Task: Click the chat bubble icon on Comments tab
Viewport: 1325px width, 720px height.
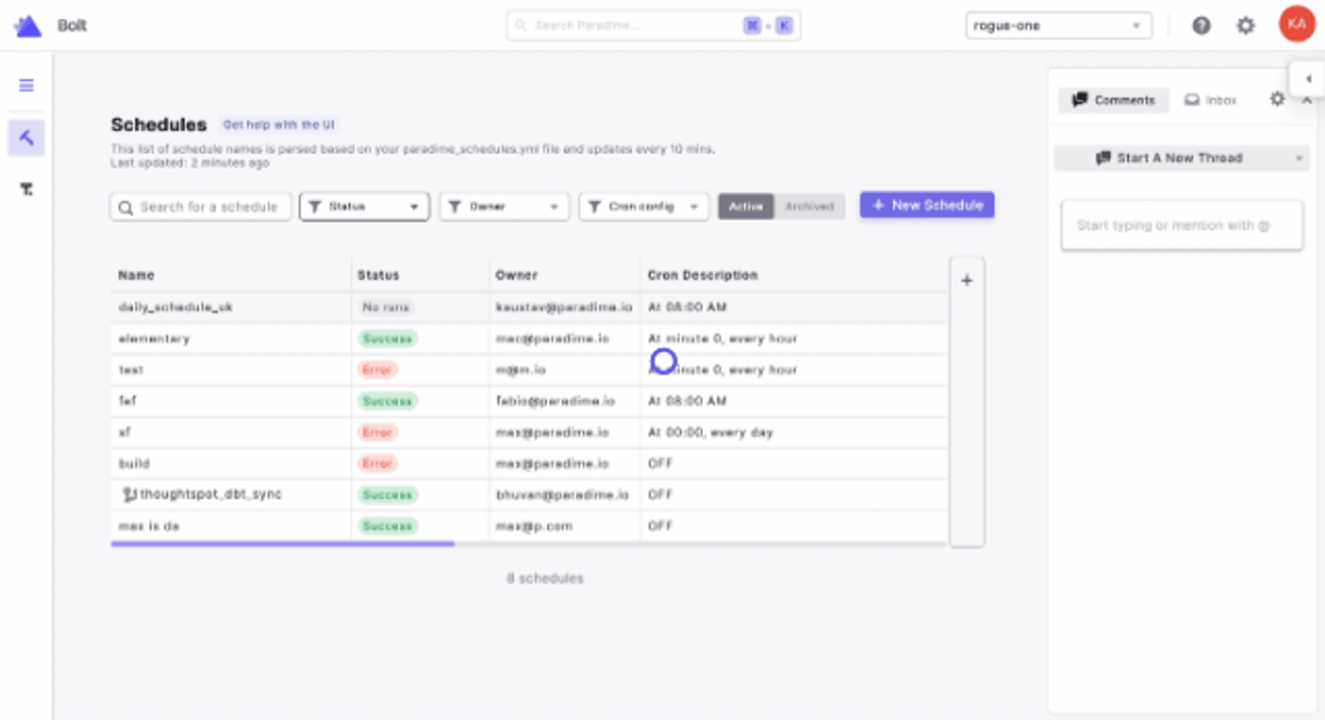Action: pos(1080,99)
